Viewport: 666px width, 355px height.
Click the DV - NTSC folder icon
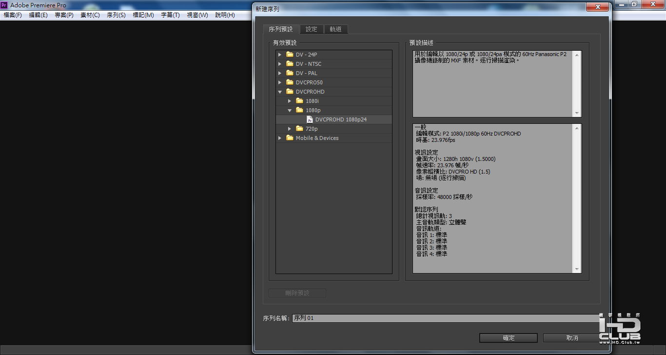(290, 64)
